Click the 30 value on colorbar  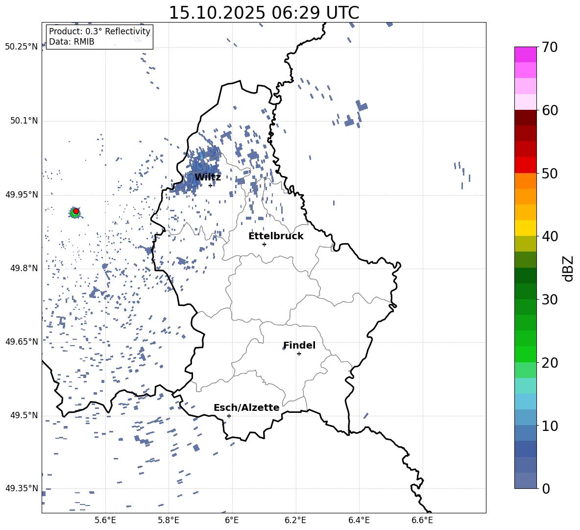click(x=550, y=300)
